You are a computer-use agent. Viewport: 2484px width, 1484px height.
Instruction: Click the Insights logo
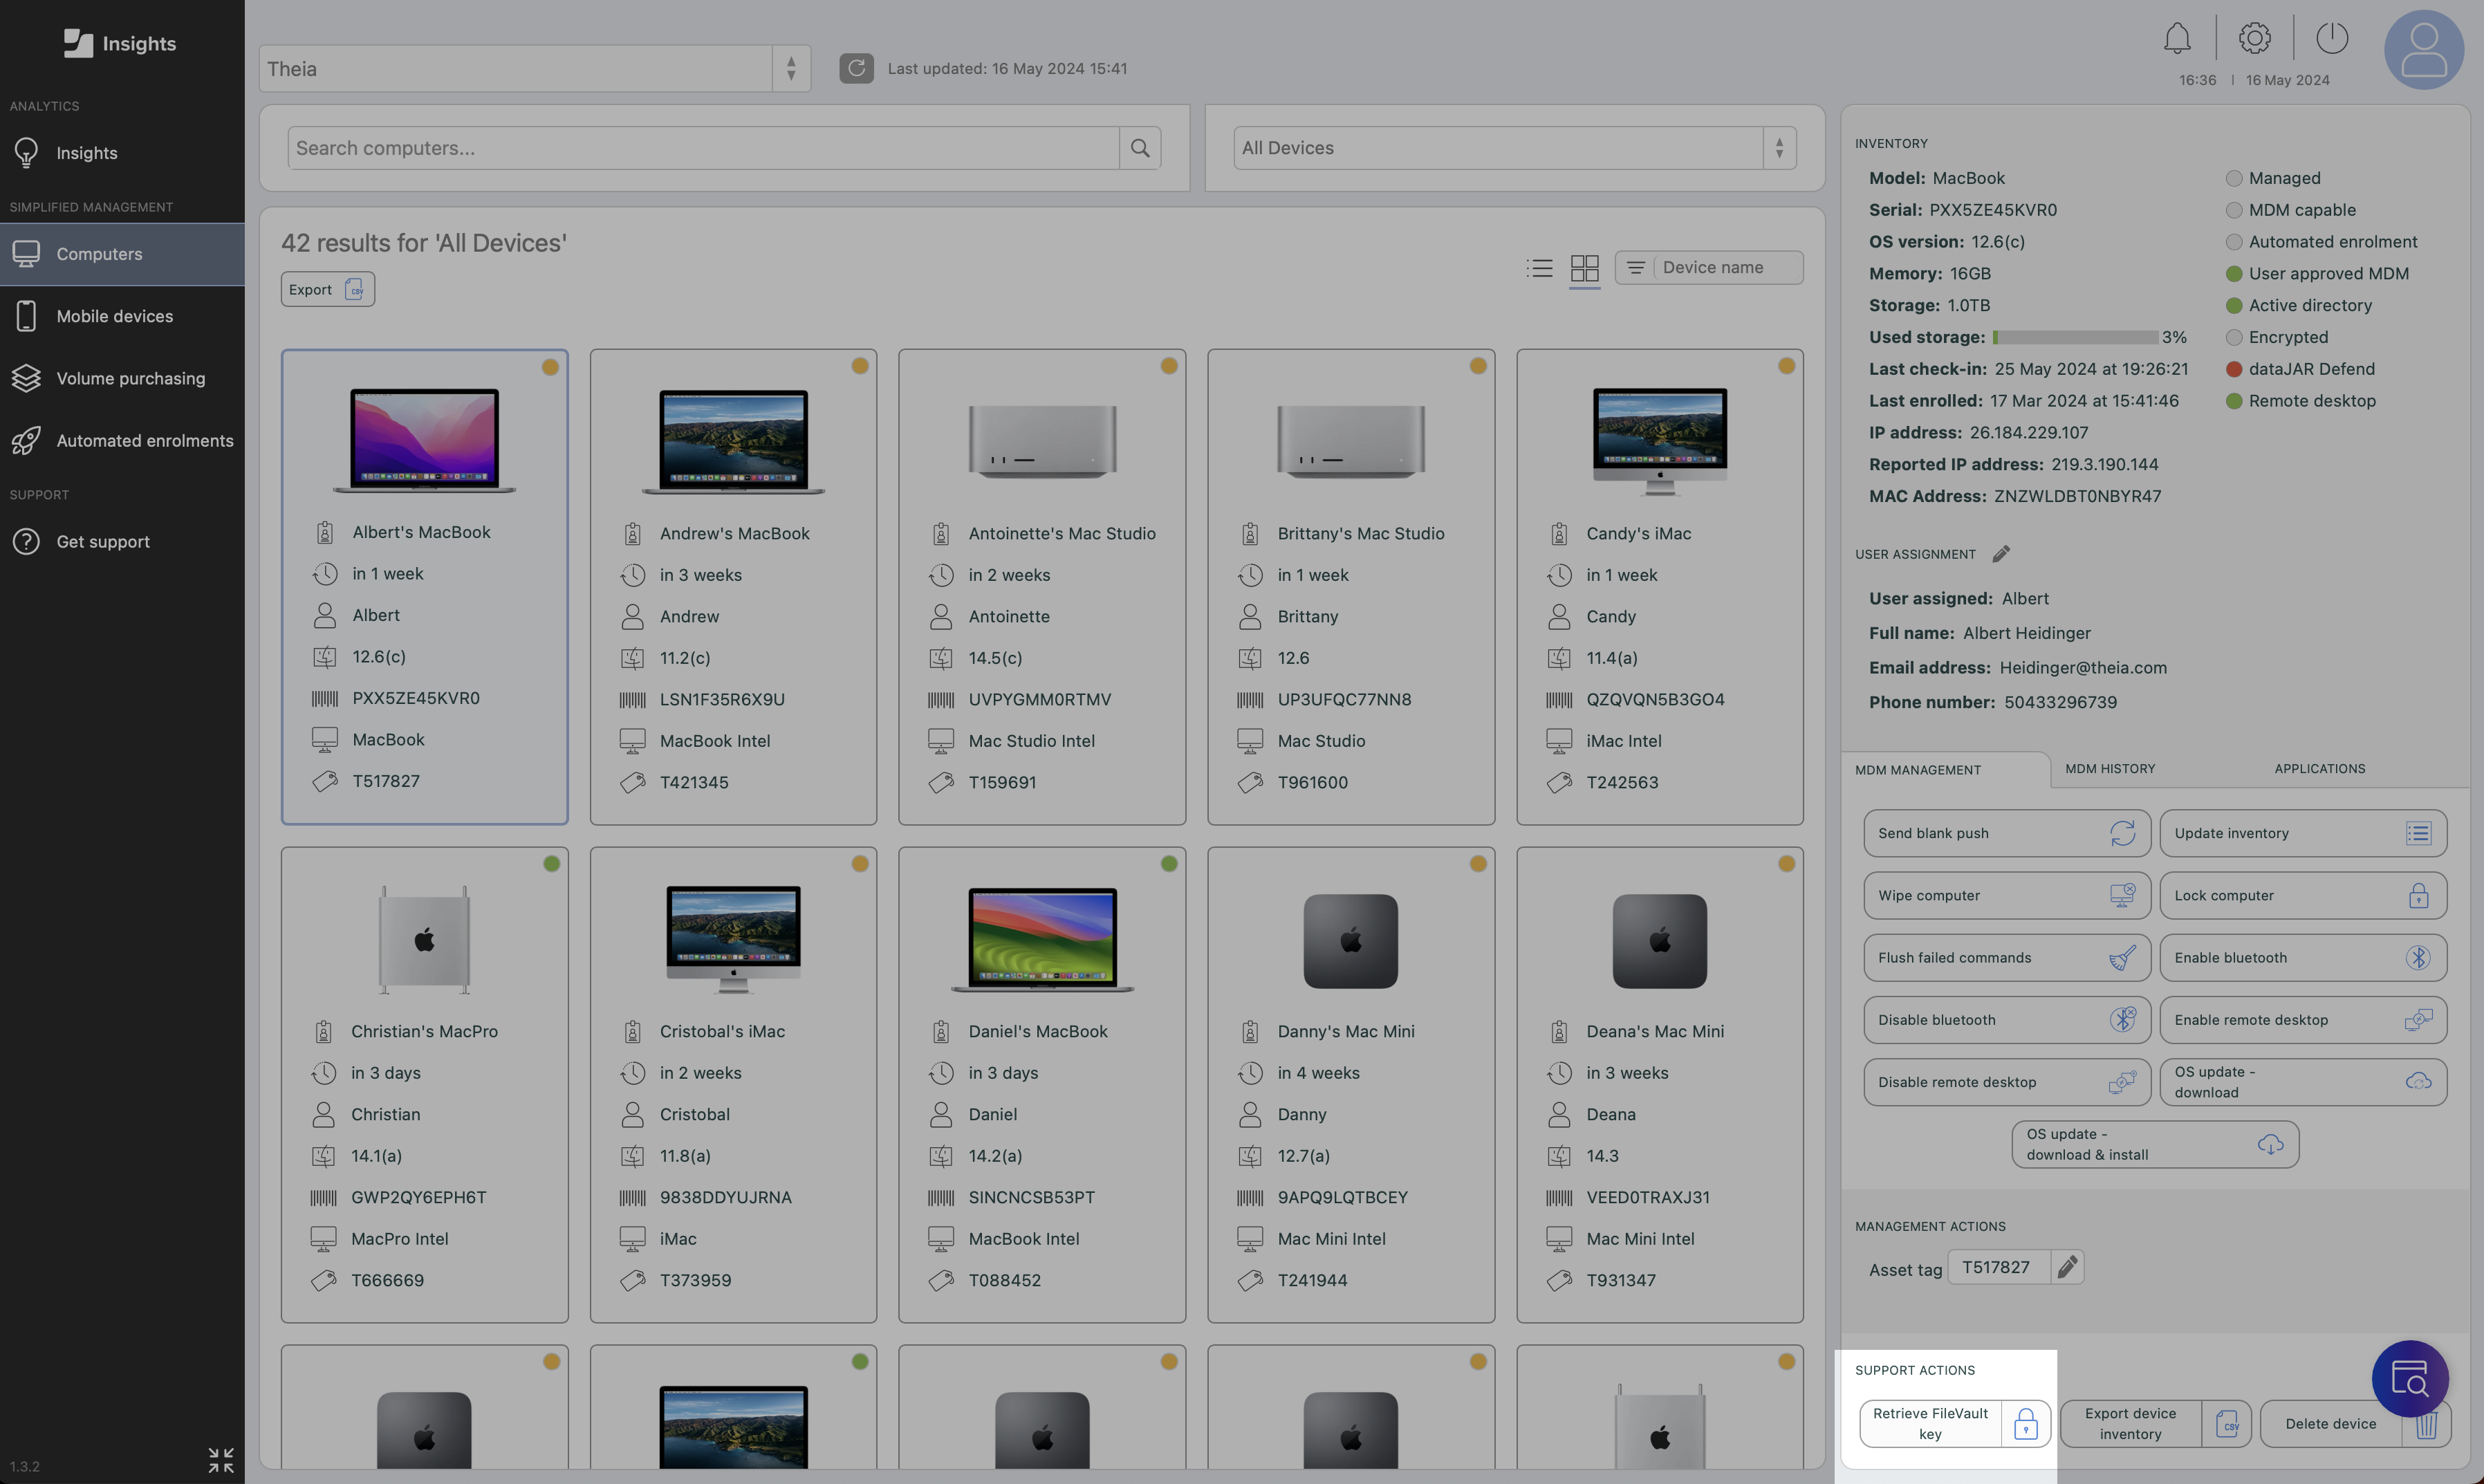[120, 43]
